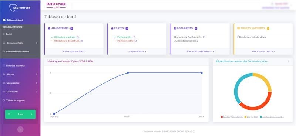The height and width of the screenshot is (136, 296).
Task: Click the Tickets de support gear icon
Action: [4, 101]
